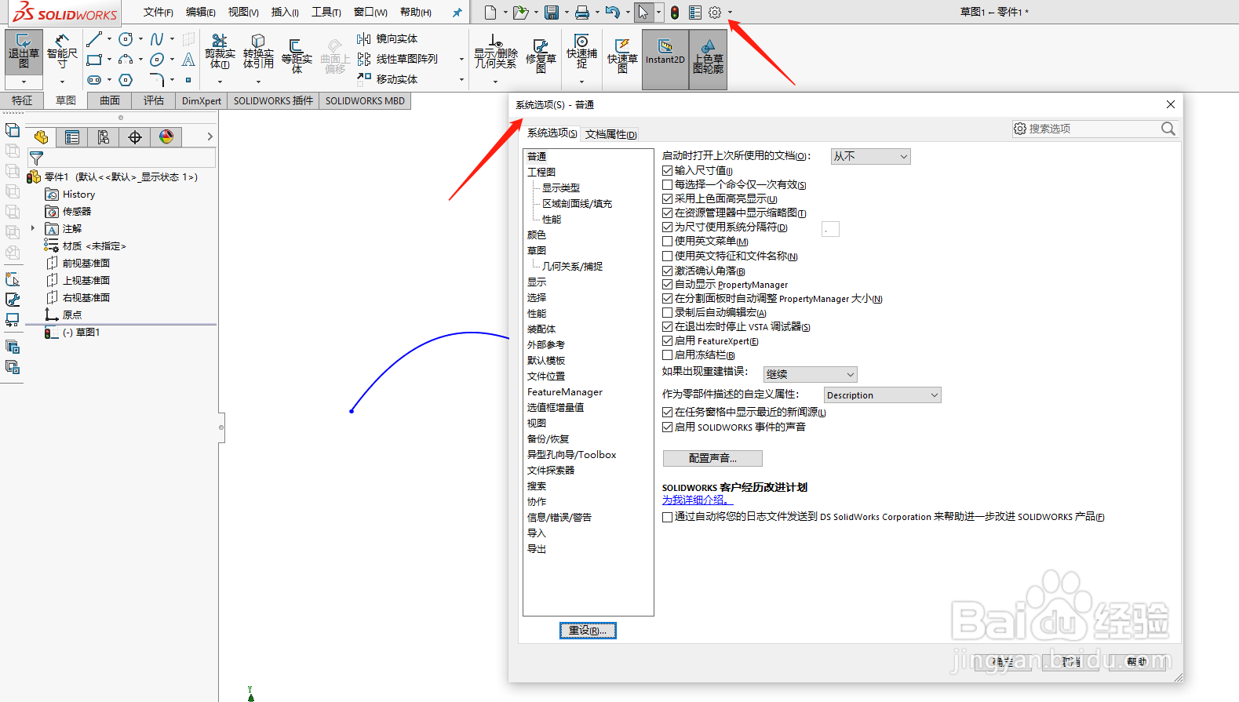Viewport: 1239px width, 702px height.
Task: Expand the manager tabs chevron arrow
Action: pos(210,136)
